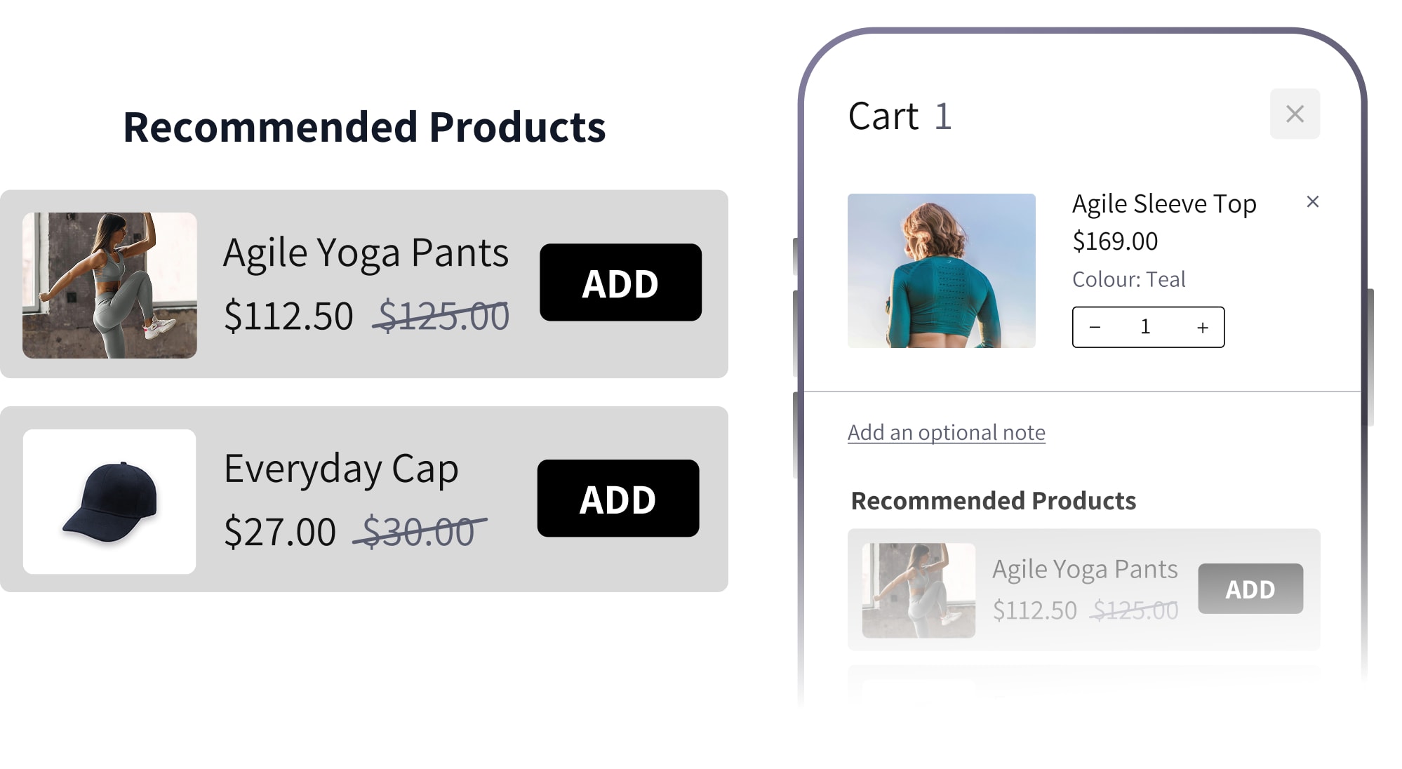Click the quantity number field

click(x=1146, y=327)
